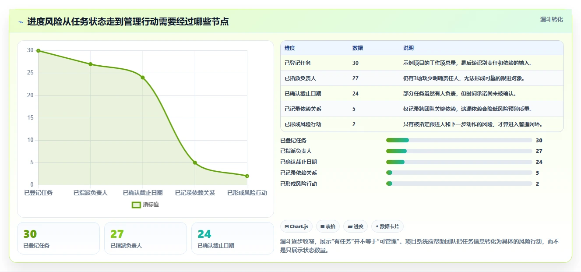The width and height of the screenshot is (581, 272).
Task: Select the chart data point for 已记录依赖关系
Action: [x=195, y=162]
